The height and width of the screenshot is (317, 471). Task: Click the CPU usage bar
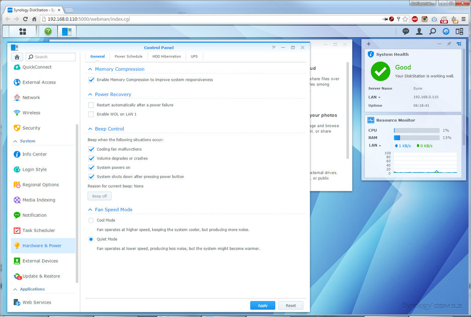[x=417, y=130]
